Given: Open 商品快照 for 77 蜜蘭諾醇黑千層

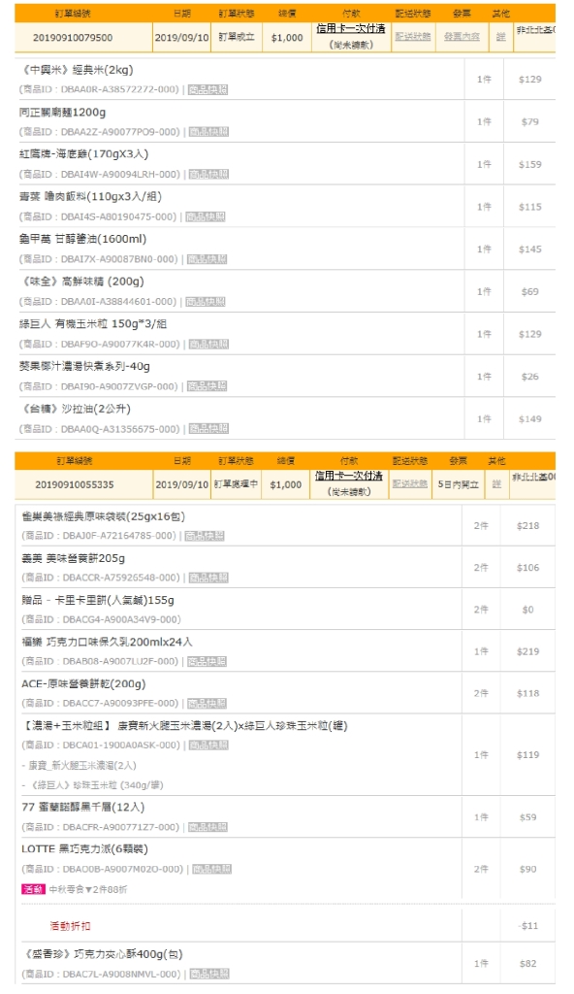Looking at the screenshot, I should 208,827.
